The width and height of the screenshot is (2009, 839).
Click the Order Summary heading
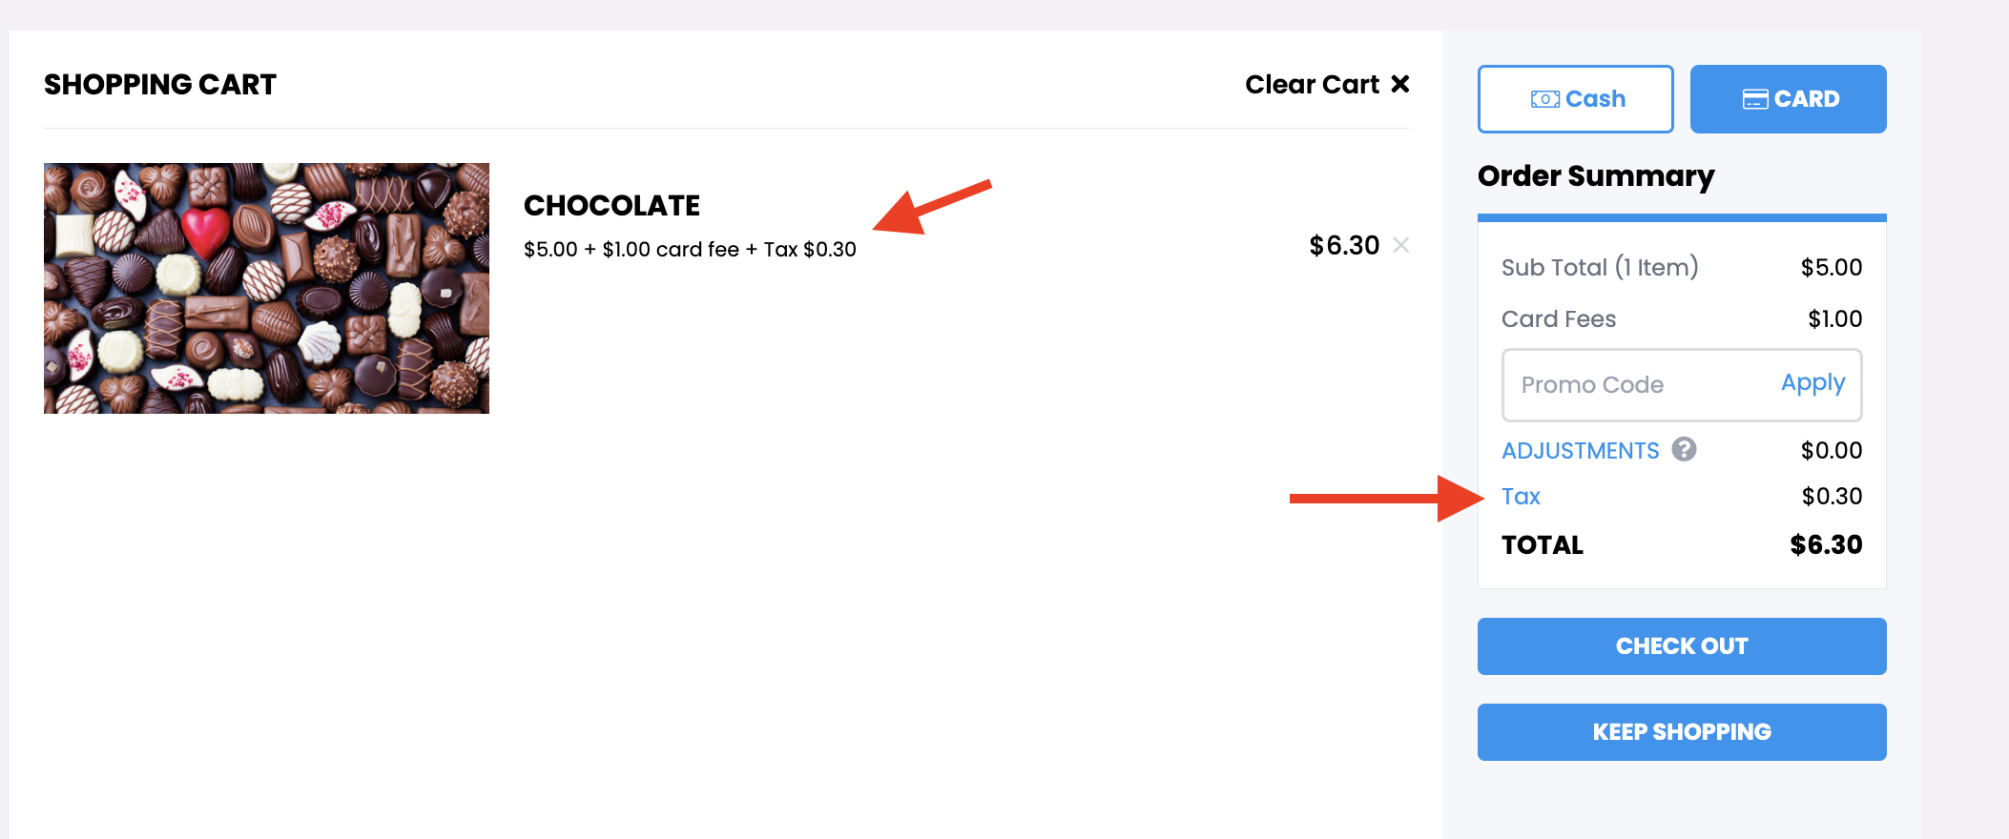pos(1596,177)
